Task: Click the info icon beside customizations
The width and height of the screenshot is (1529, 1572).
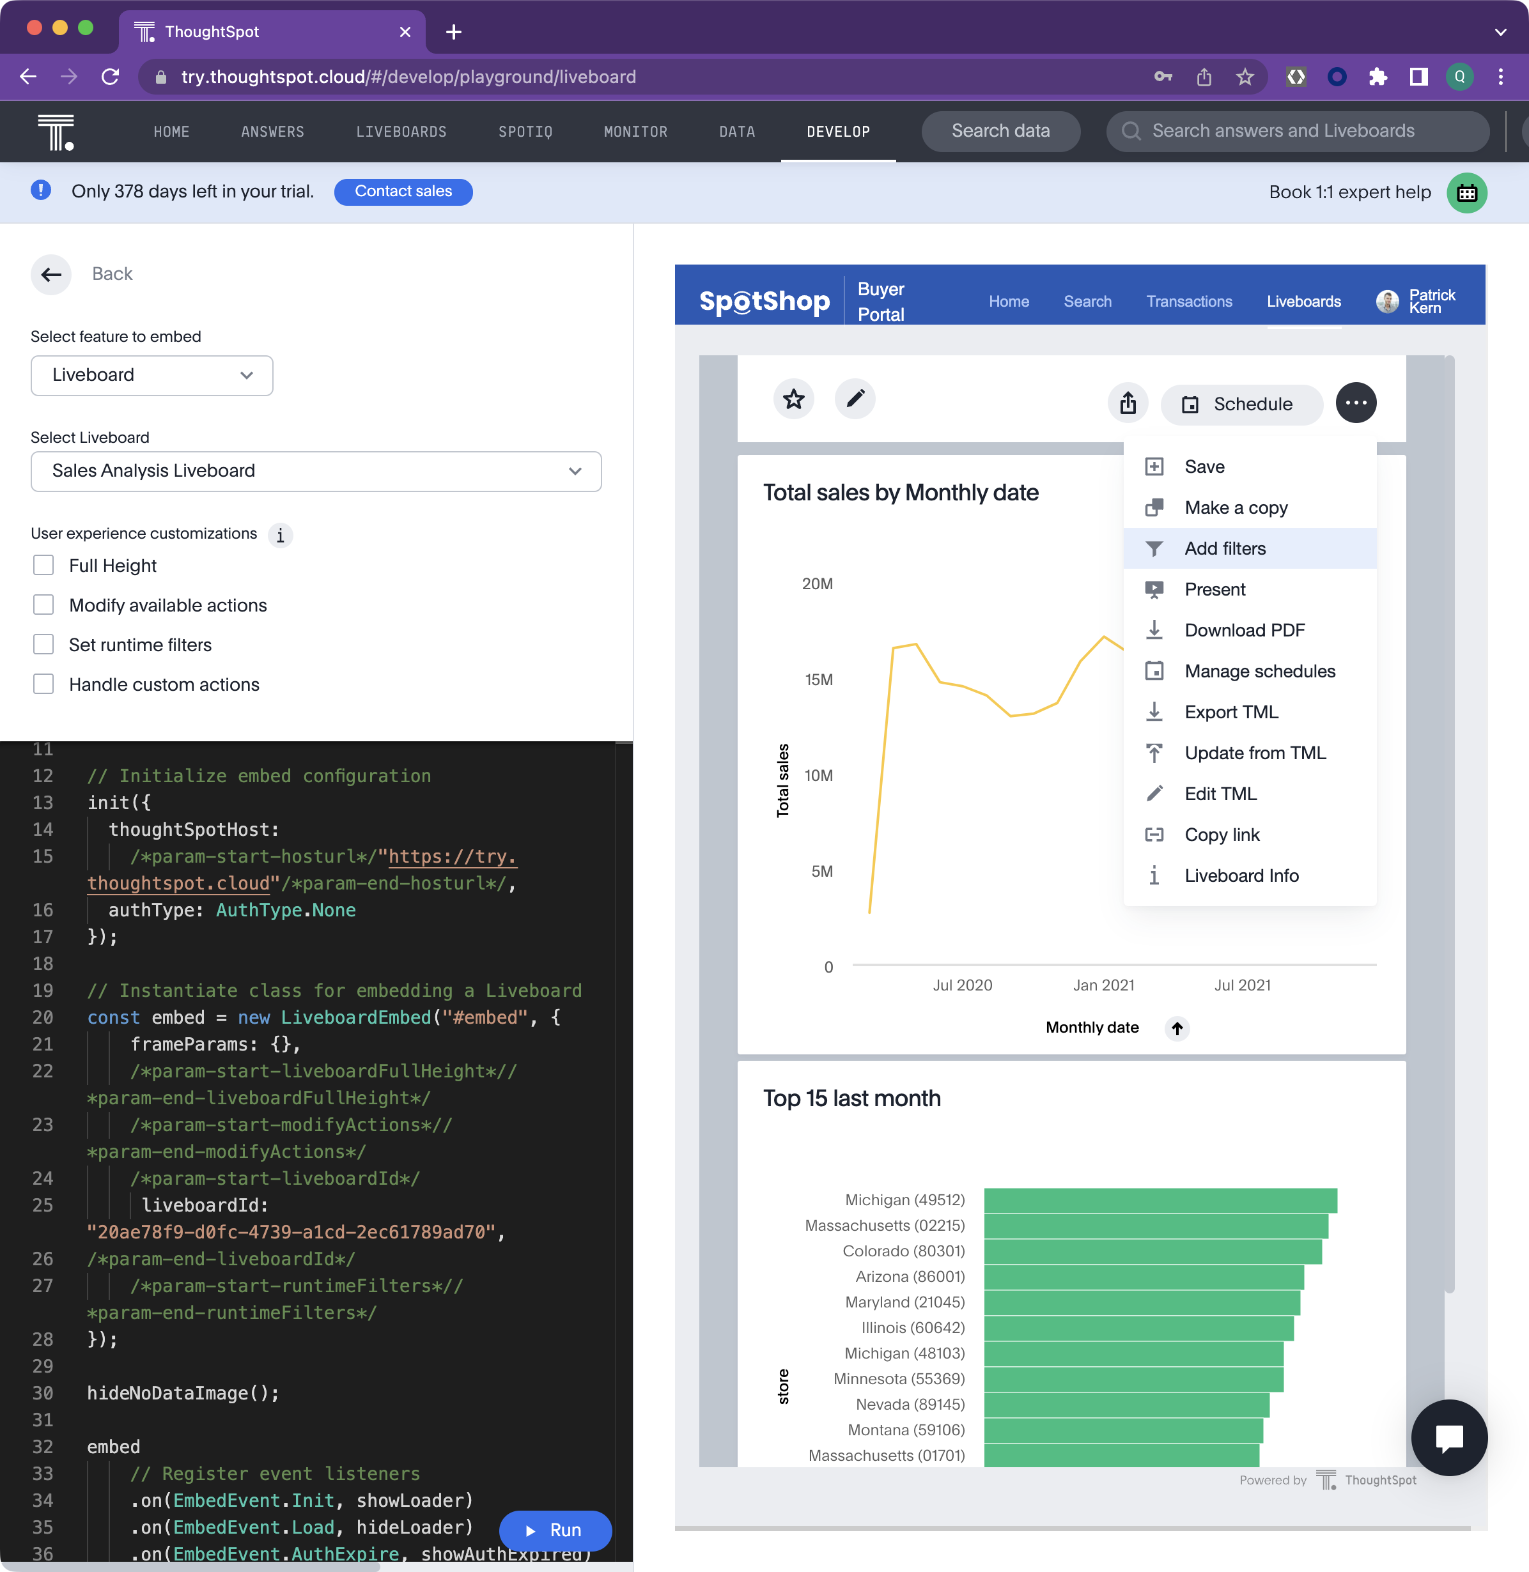Action: pos(280,536)
